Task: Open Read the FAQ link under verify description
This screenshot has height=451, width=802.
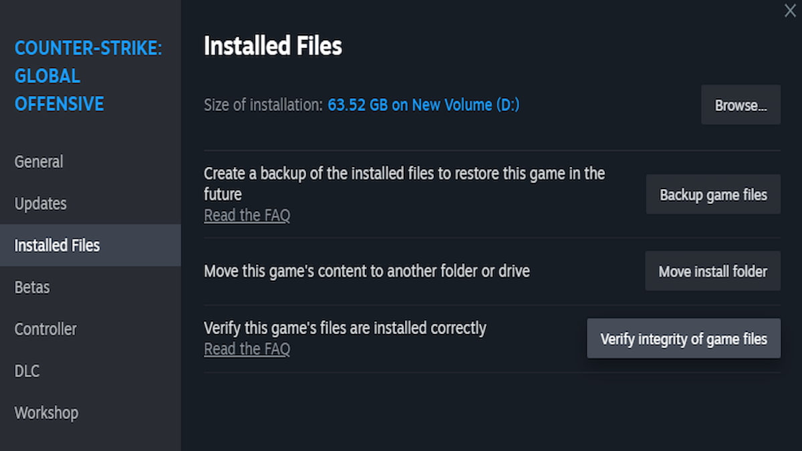Action: pos(247,349)
